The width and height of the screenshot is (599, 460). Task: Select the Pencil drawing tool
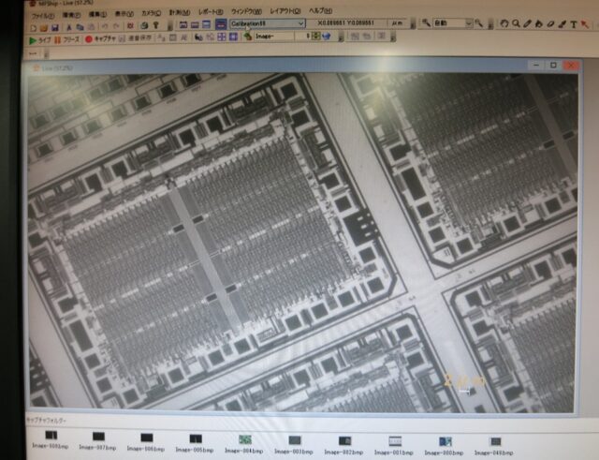point(527,23)
